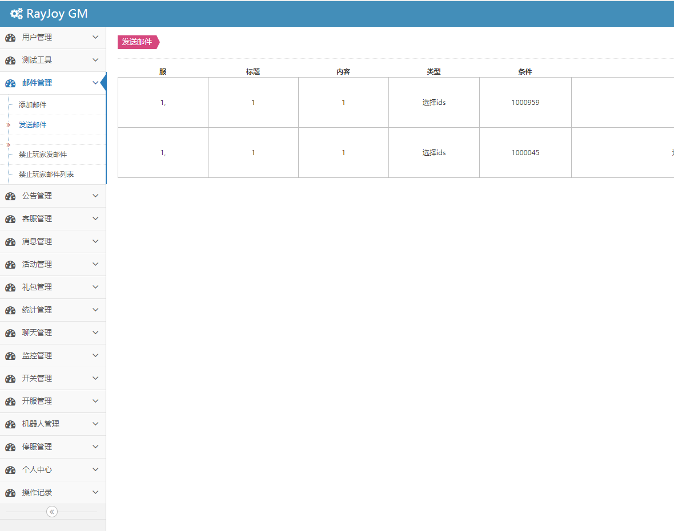Viewport: 674px width, 531px height.
Task: Click the dashboard icon beside 统计管理
Action: click(x=10, y=310)
